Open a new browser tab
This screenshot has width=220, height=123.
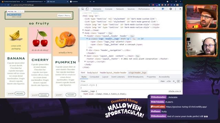coord(94,1)
